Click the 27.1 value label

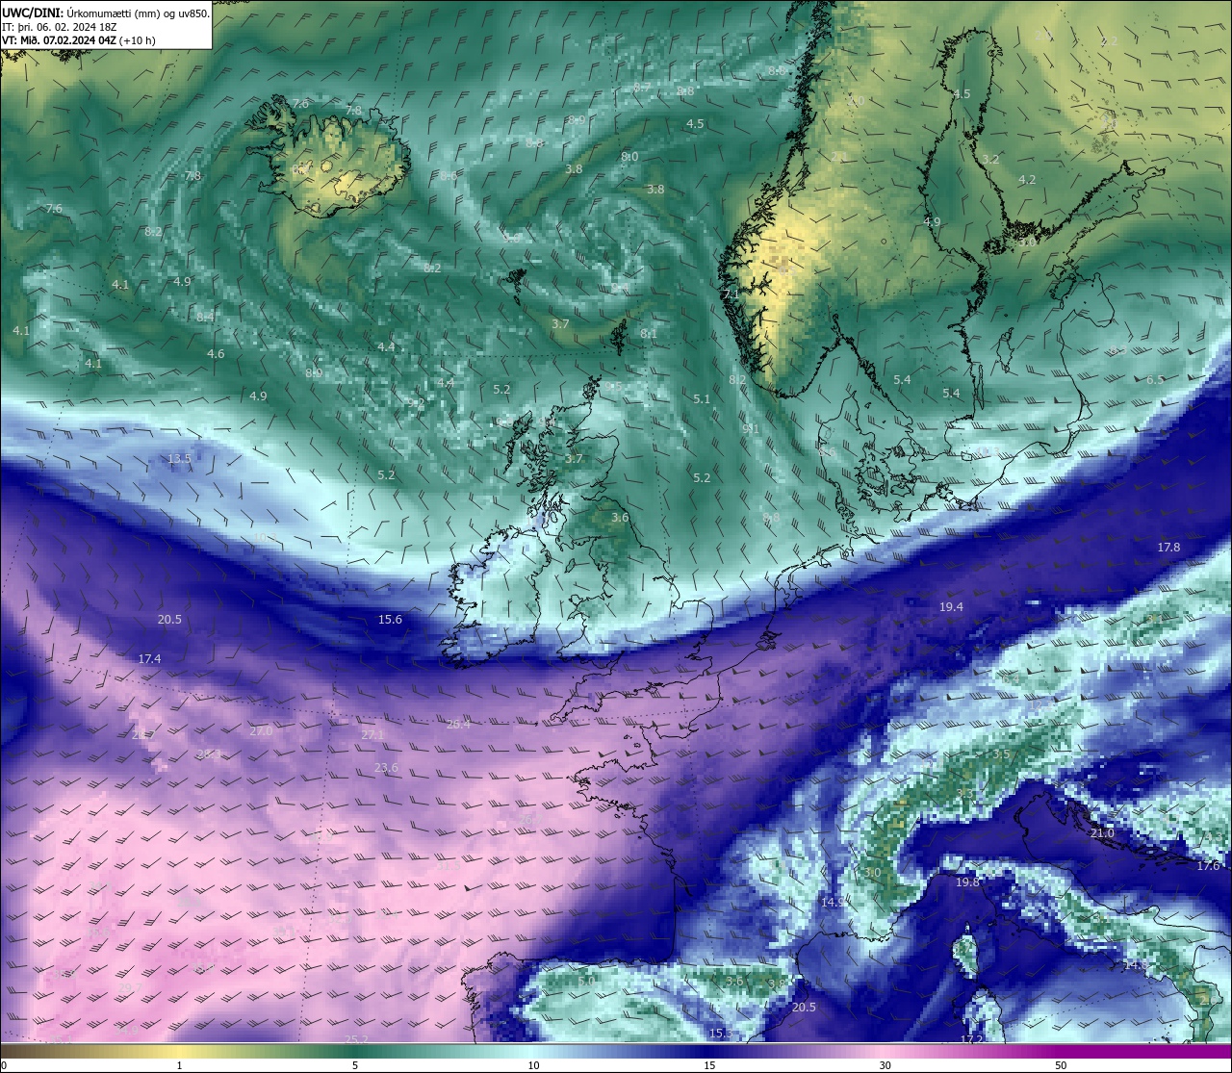coord(372,734)
